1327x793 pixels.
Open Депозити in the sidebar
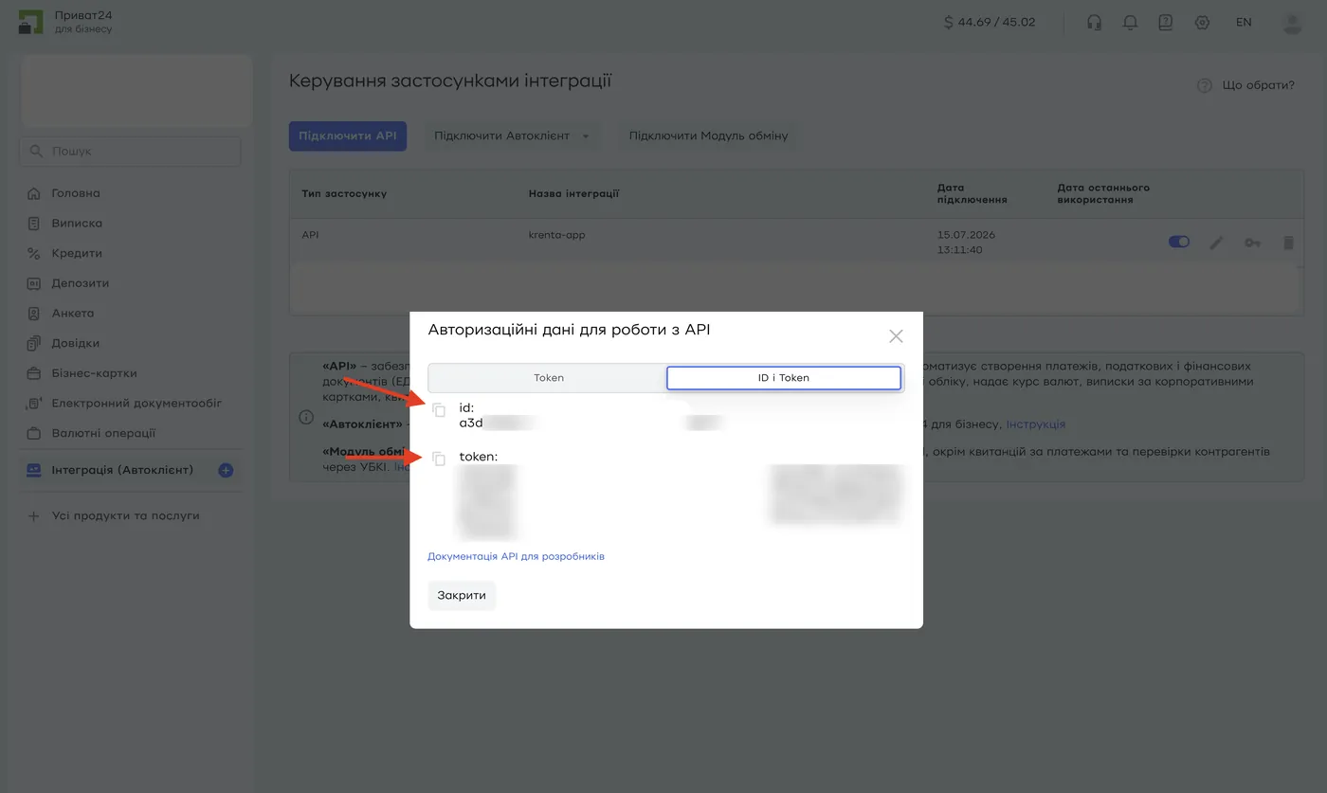[x=81, y=283]
